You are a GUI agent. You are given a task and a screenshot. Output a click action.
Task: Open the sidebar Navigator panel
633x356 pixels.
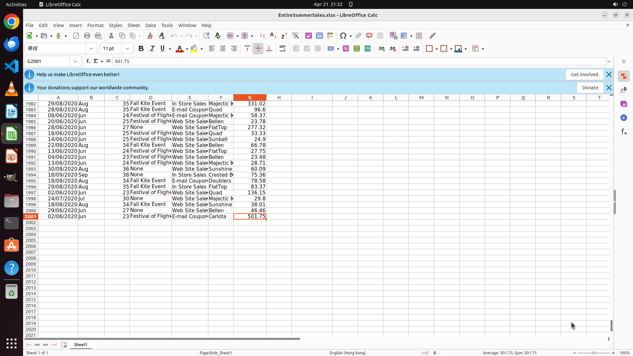(x=623, y=118)
